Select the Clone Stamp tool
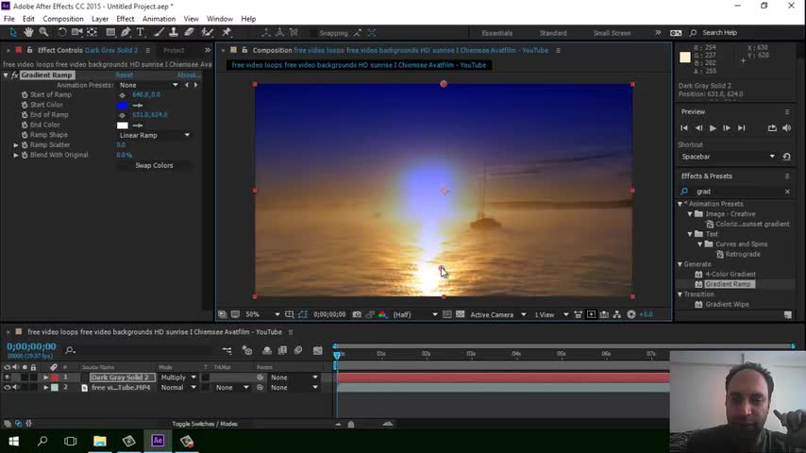 (173, 32)
